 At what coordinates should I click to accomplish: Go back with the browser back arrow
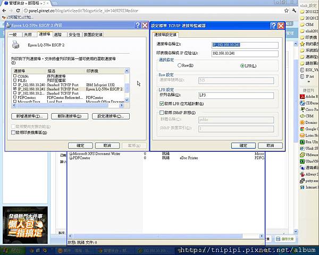coord(4,11)
